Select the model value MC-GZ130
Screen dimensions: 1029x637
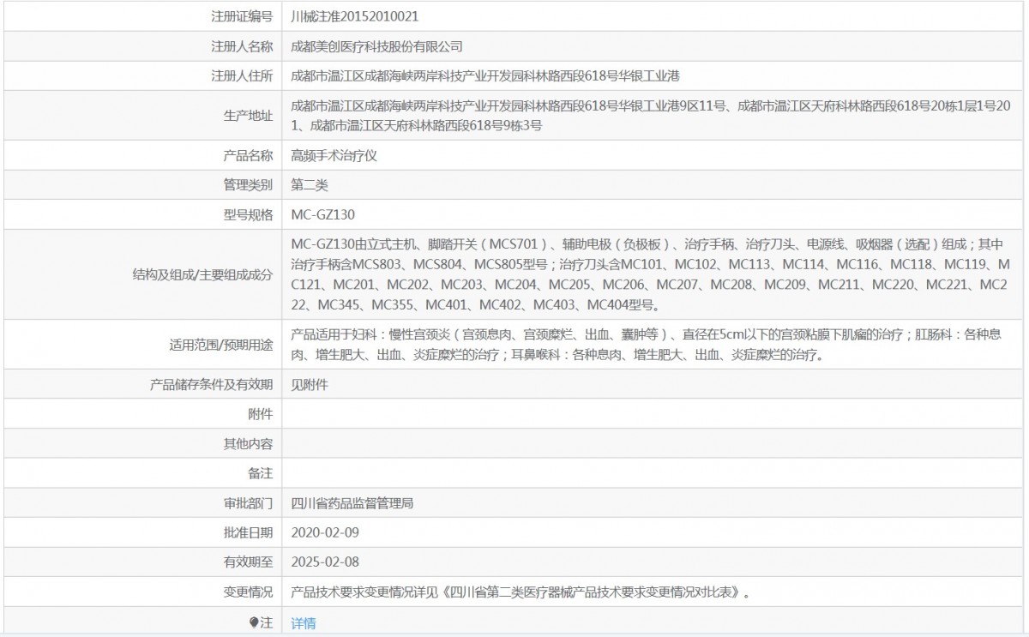tap(323, 214)
